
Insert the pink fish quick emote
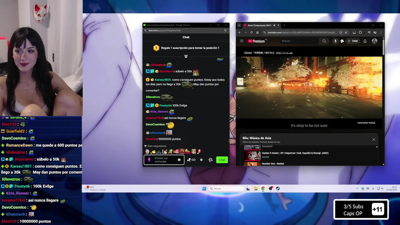176,152
